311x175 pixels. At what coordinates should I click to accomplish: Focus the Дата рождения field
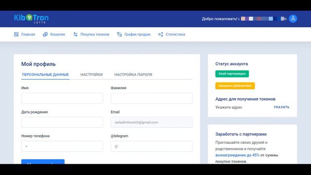[62, 122]
